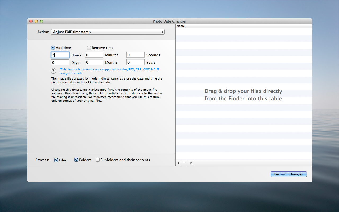
Task: Click into the Hours input field
Action: point(60,55)
